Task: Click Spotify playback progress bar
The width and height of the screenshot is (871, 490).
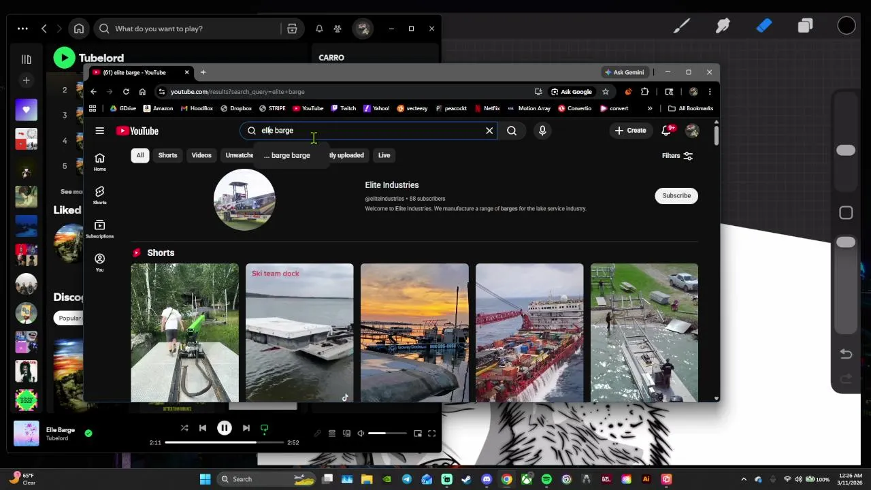Action: click(224, 442)
